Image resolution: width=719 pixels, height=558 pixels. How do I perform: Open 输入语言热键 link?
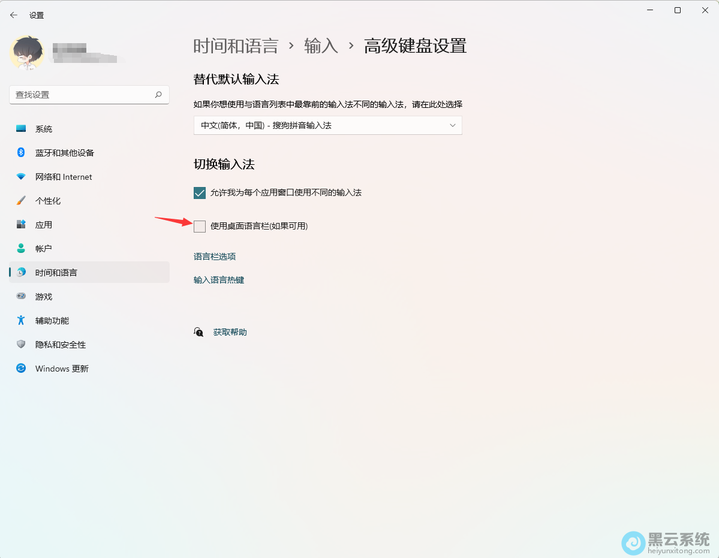tap(219, 280)
